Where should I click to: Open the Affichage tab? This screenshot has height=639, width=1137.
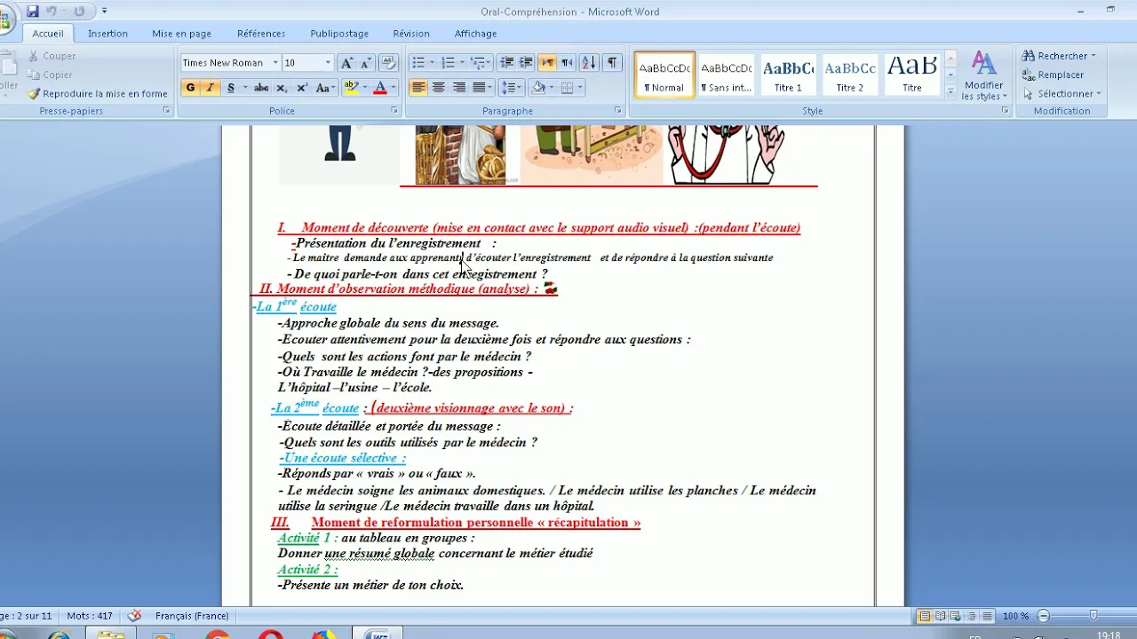pos(475,34)
